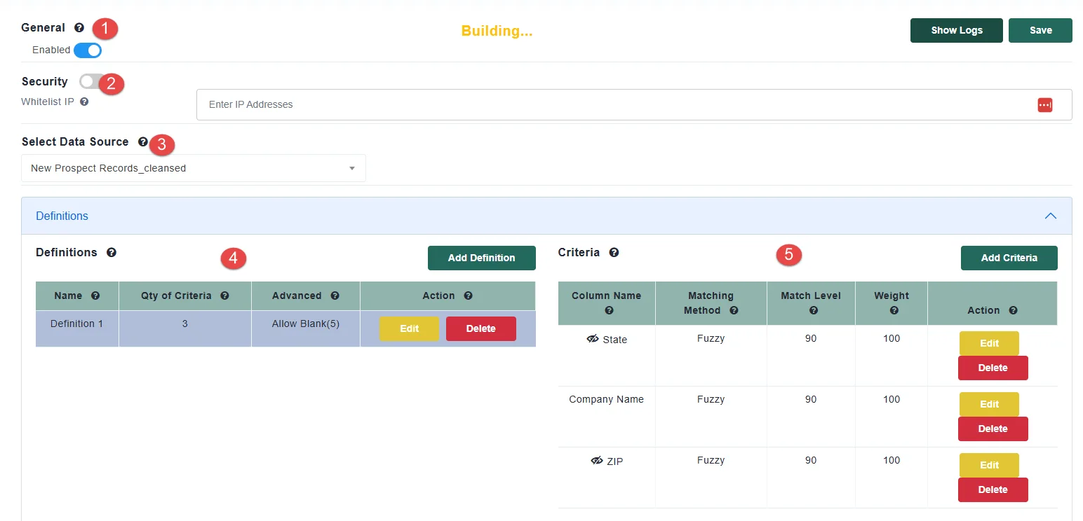The width and height of the screenshot is (1083, 521).
Task: Click the help icon next to General
Action: (79, 28)
